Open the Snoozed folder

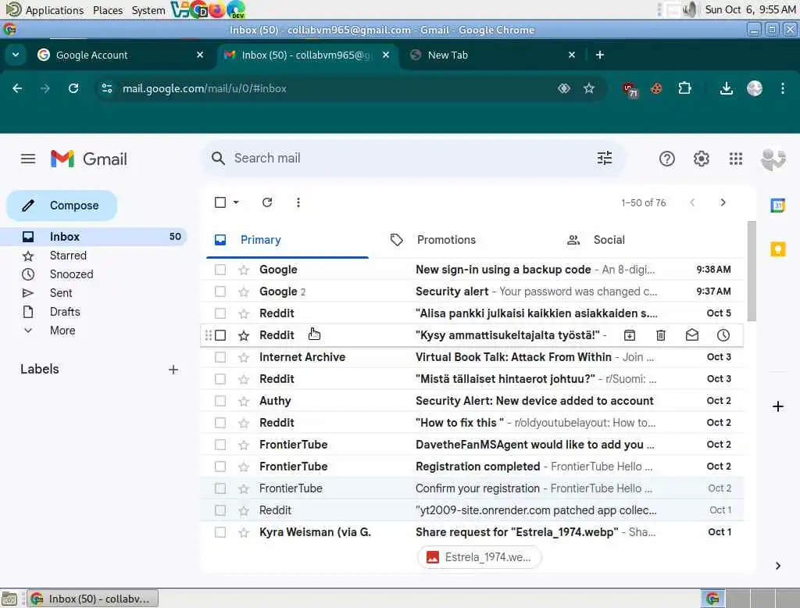click(x=71, y=274)
